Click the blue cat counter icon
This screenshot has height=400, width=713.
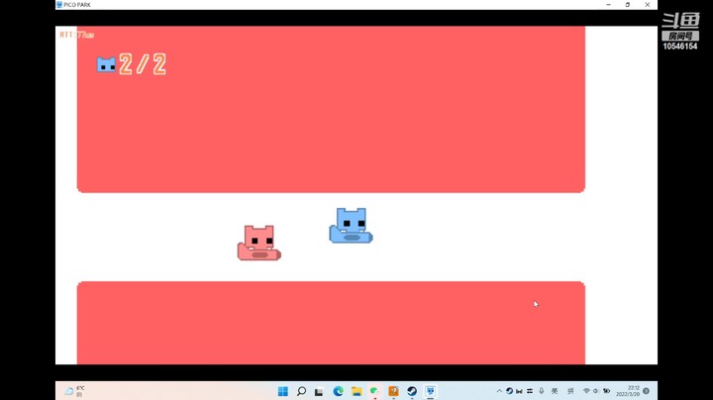pos(106,64)
